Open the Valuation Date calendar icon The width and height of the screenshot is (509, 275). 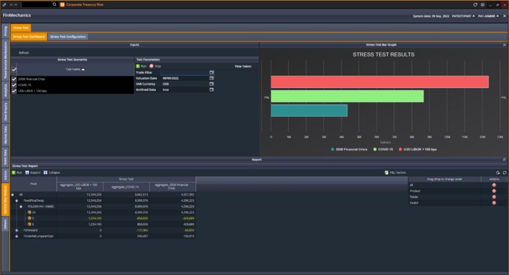point(211,78)
